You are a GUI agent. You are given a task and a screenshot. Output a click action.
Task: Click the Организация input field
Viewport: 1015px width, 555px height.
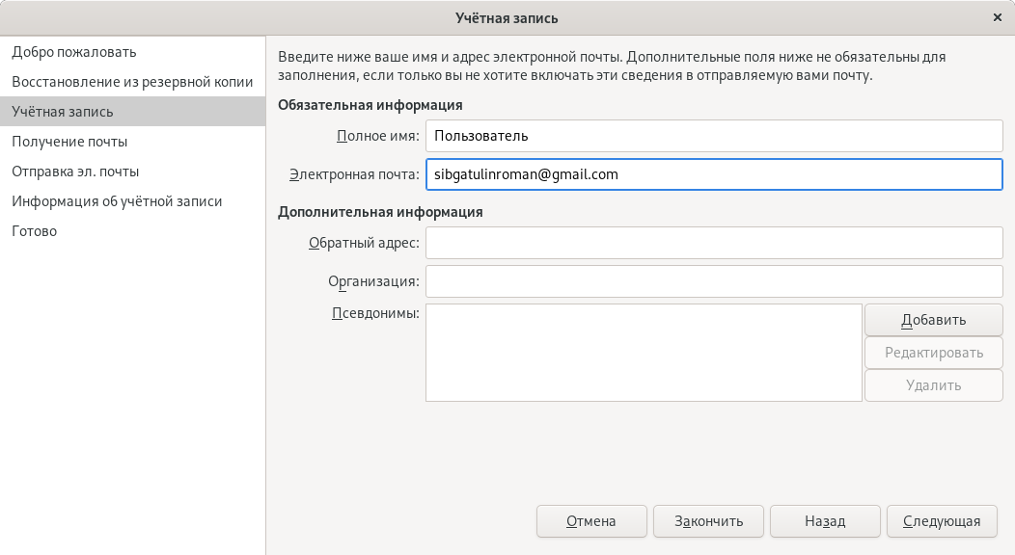coord(714,281)
